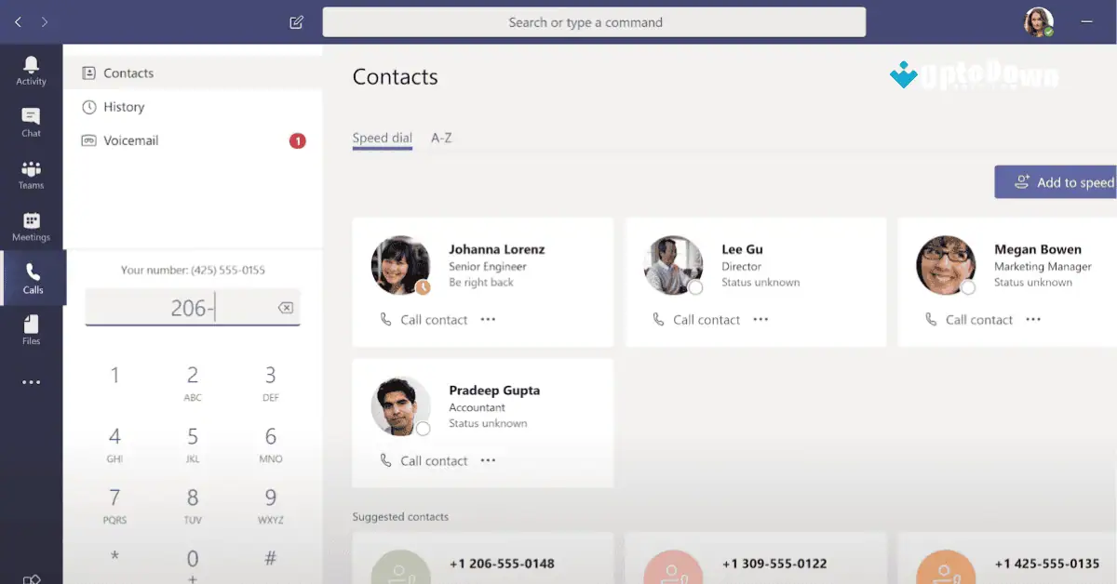Image resolution: width=1117 pixels, height=584 pixels.
Task: Open your profile avatar menu
Action: [x=1038, y=21]
